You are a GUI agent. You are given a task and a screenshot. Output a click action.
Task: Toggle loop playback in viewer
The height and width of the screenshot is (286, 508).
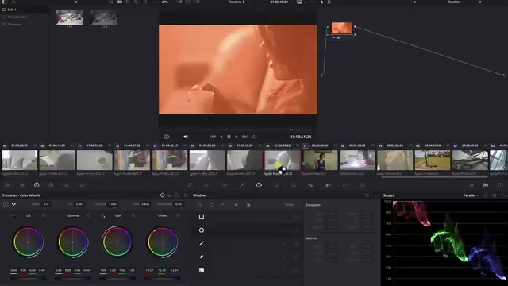point(254,137)
